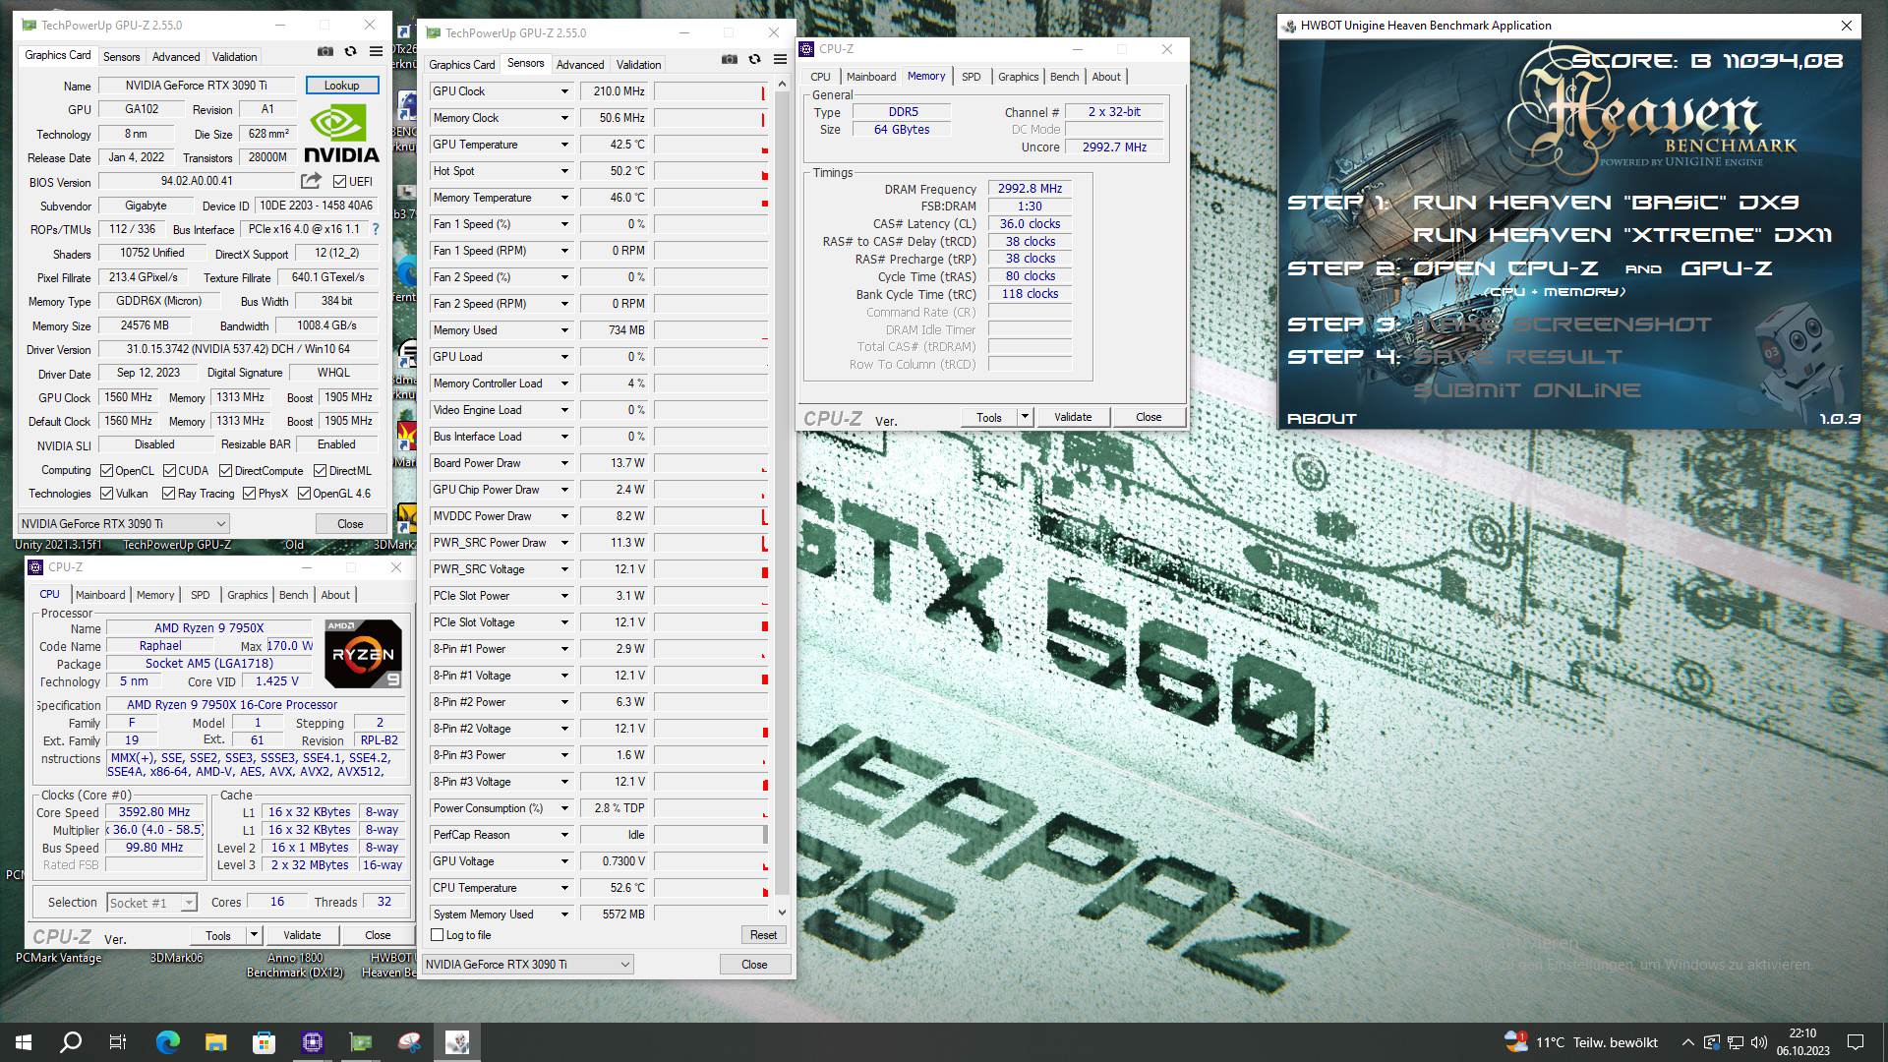Toggle the Vulkan checkbox
The width and height of the screenshot is (1888, 1062).
tap(106, 494)
